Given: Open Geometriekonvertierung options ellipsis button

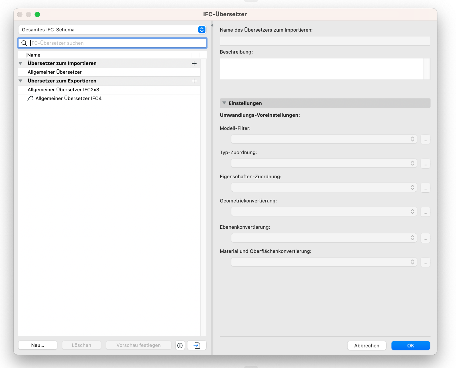Looking at the screenshot, I should click(425, 212).
